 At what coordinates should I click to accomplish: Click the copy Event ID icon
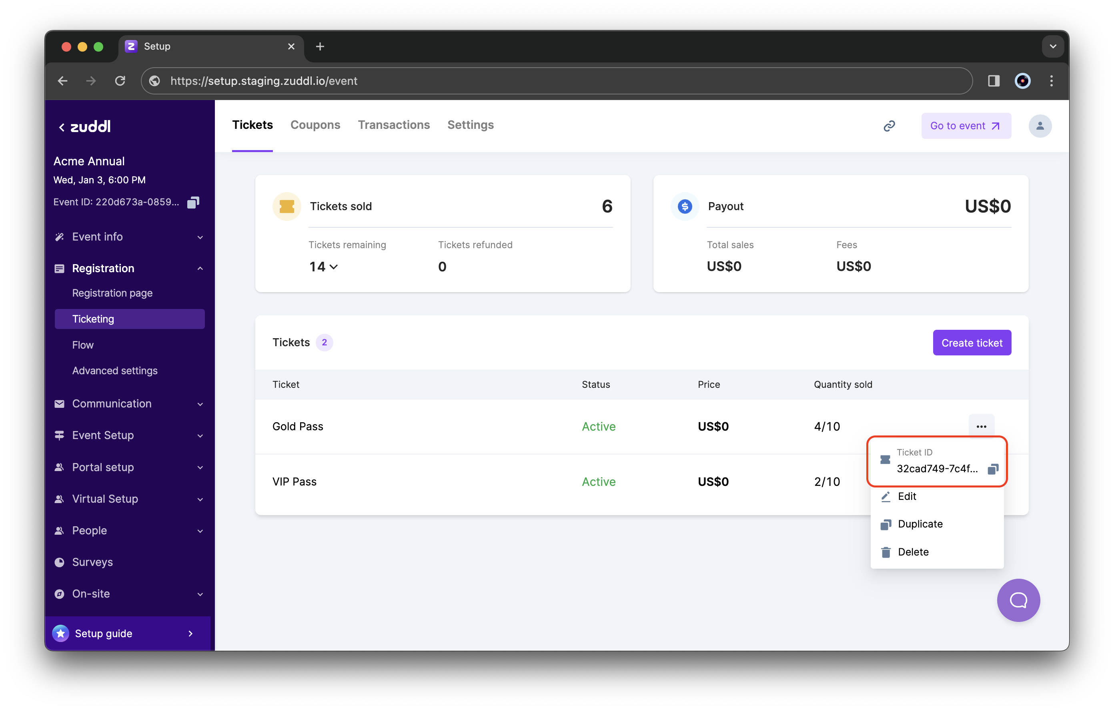[193, 202]
